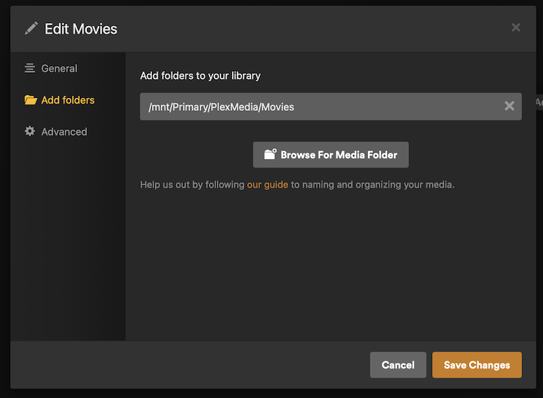Viewport: 543px width, 398px height.
Task: Click the gear icon beside Advanced
Action: tap(30, 131)
